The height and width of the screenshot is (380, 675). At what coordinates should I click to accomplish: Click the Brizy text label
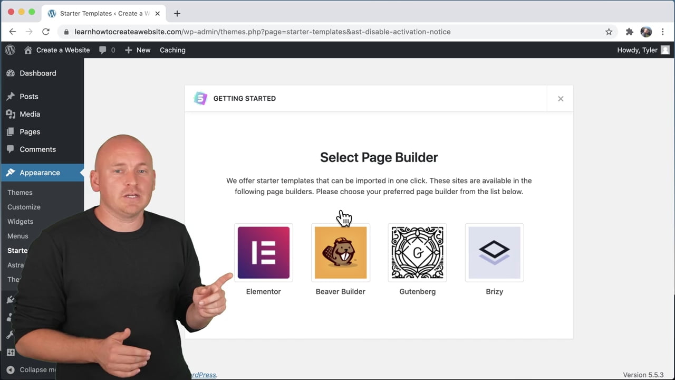[494, 291]
